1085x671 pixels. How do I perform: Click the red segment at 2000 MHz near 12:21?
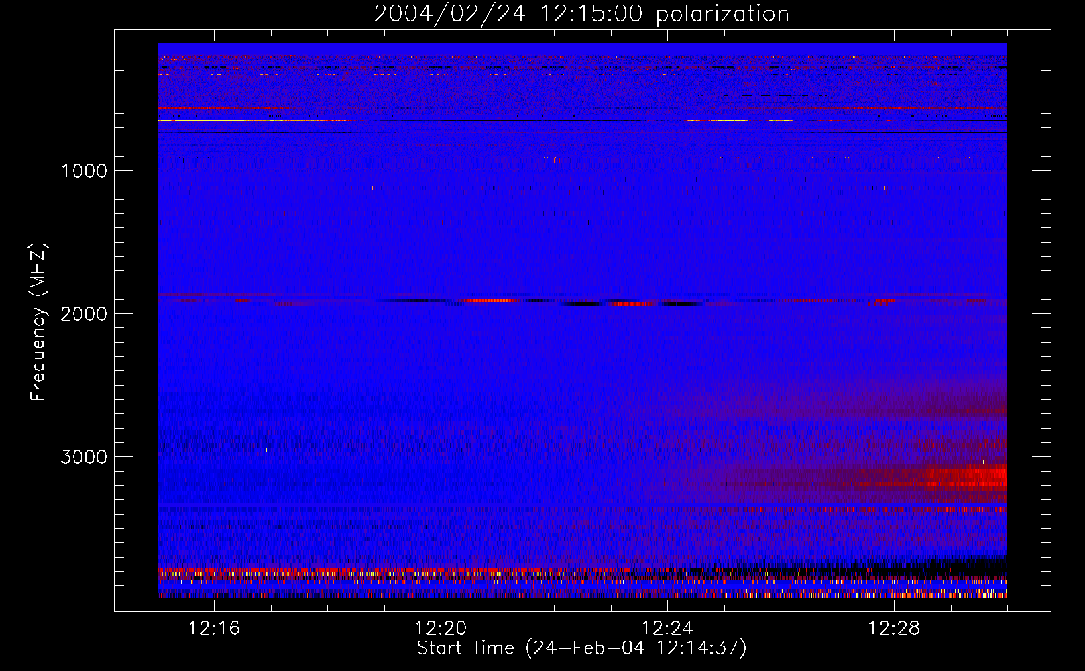click(490, 301)
